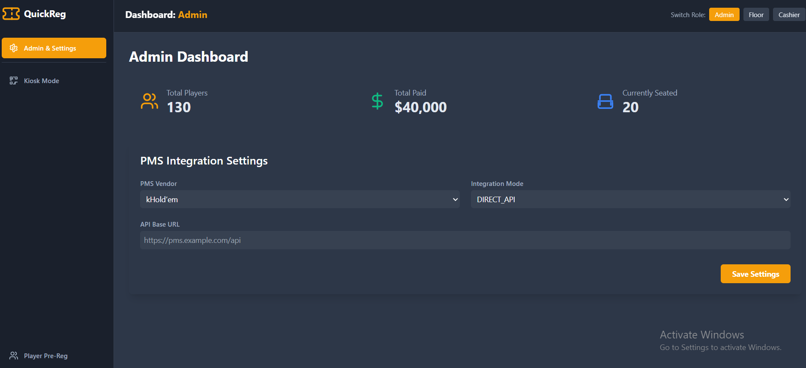Click the Admin & Settings gear icon
This screenshot has height=368, width=806.
click(x=14, y=48)
